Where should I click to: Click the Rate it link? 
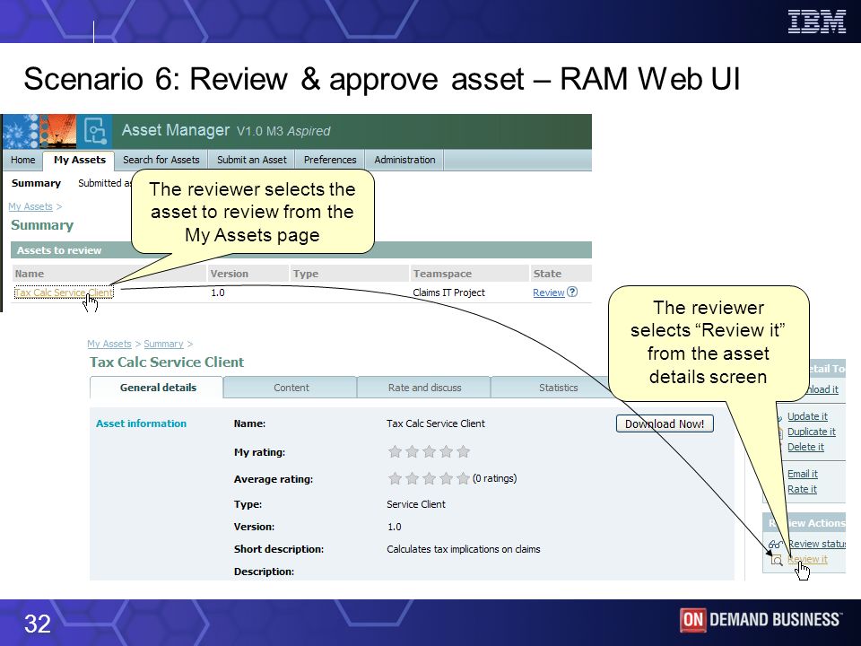click(802, 490)
